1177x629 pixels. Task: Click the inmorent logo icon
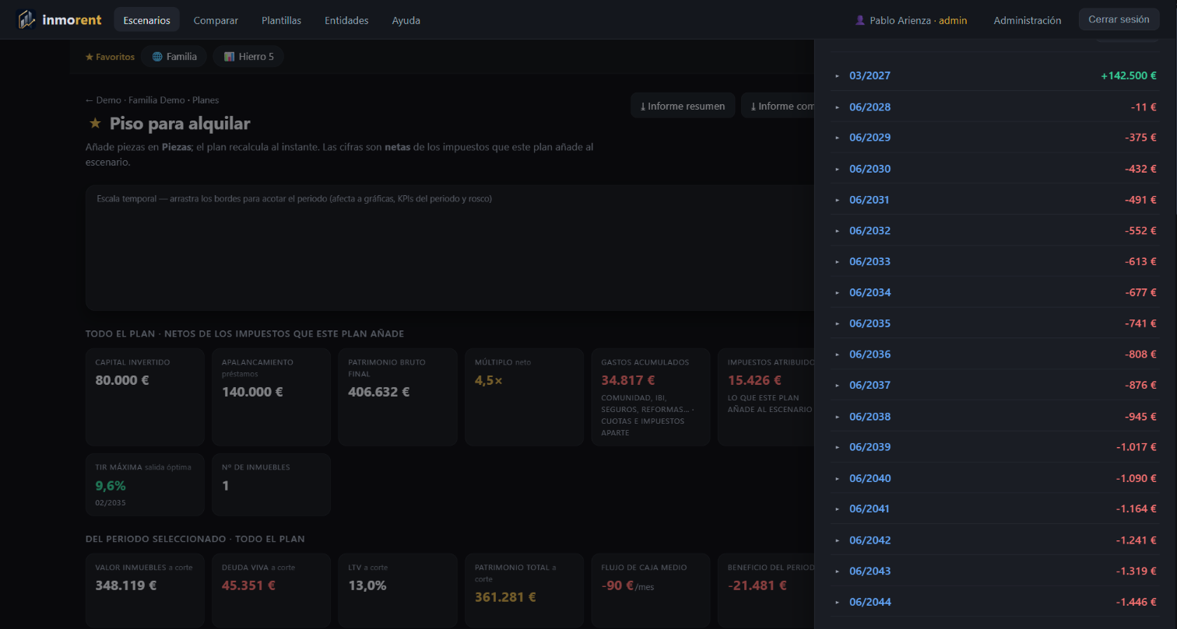pyautogui.click(x=26, y=19)
